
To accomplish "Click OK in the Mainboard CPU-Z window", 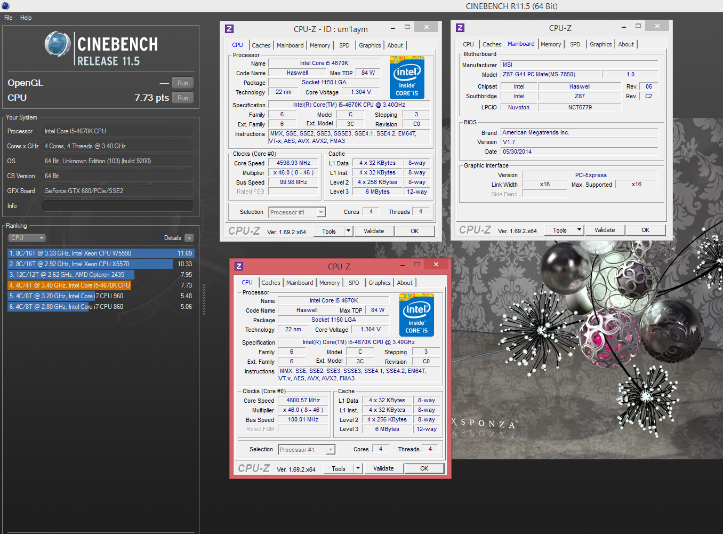I will [x=646, y=230].
